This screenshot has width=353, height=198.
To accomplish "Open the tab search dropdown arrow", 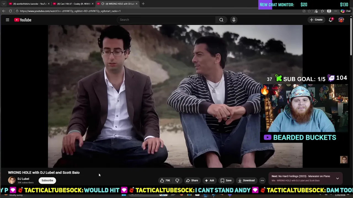I will pos(4,4).
